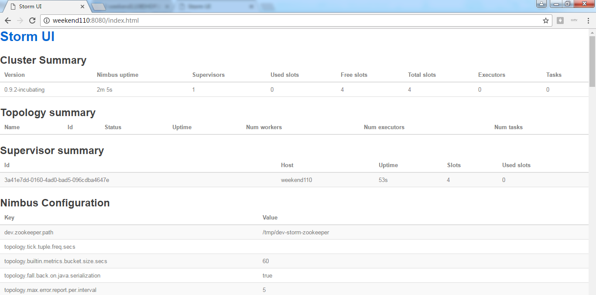Select the value true for java serialization
The width and height of the screenshot is (596, 295).
click(x=267, y=276)
